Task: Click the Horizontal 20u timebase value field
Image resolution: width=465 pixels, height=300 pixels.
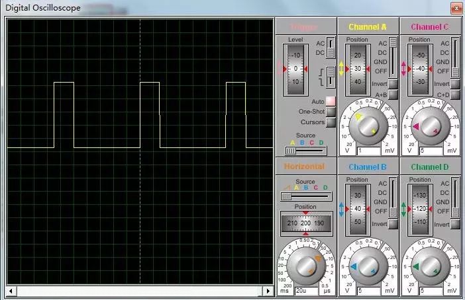Action: coord(305,291)
